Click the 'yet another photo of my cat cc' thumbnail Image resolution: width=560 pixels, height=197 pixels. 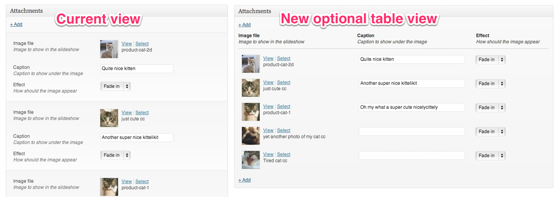(251, 136)
